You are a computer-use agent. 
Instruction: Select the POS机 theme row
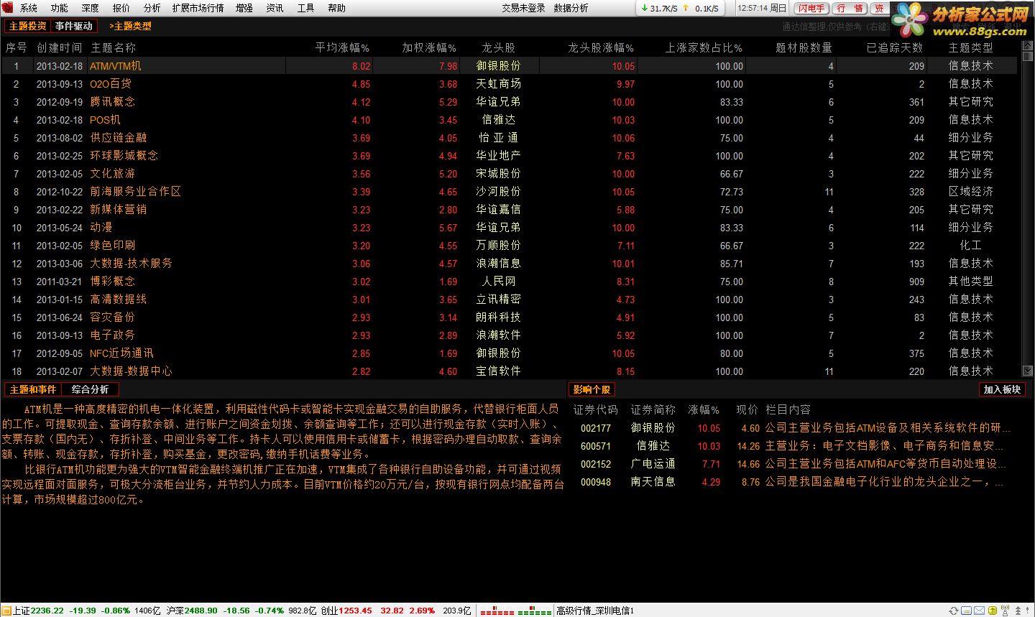pyautogui.click(x=510, y=120)
